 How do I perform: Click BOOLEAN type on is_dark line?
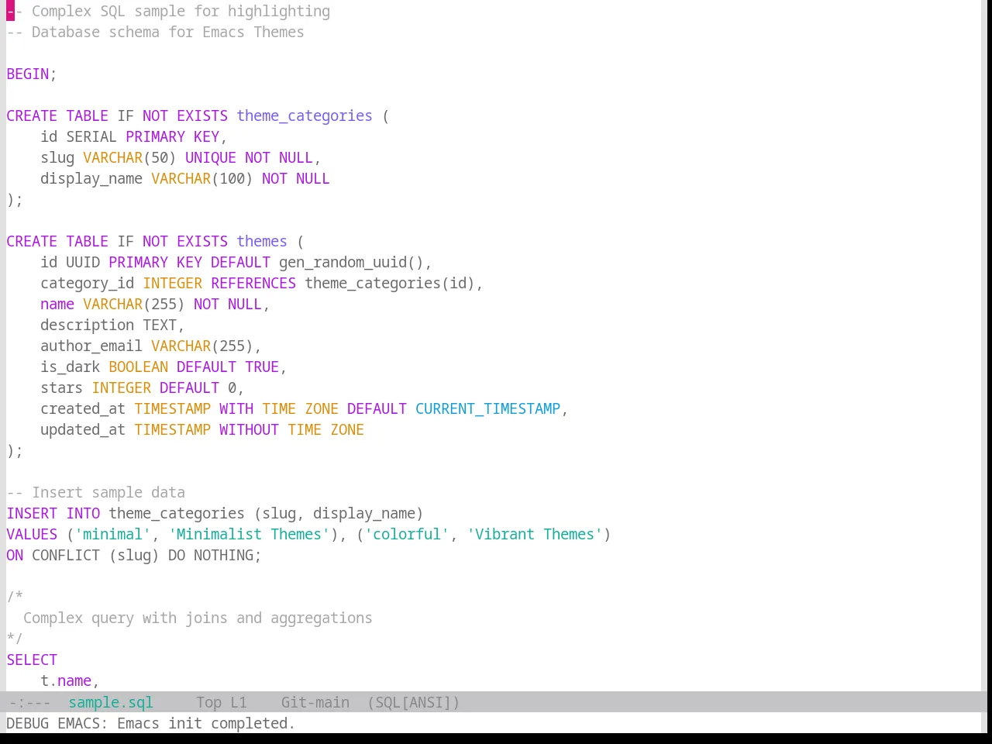139,367
